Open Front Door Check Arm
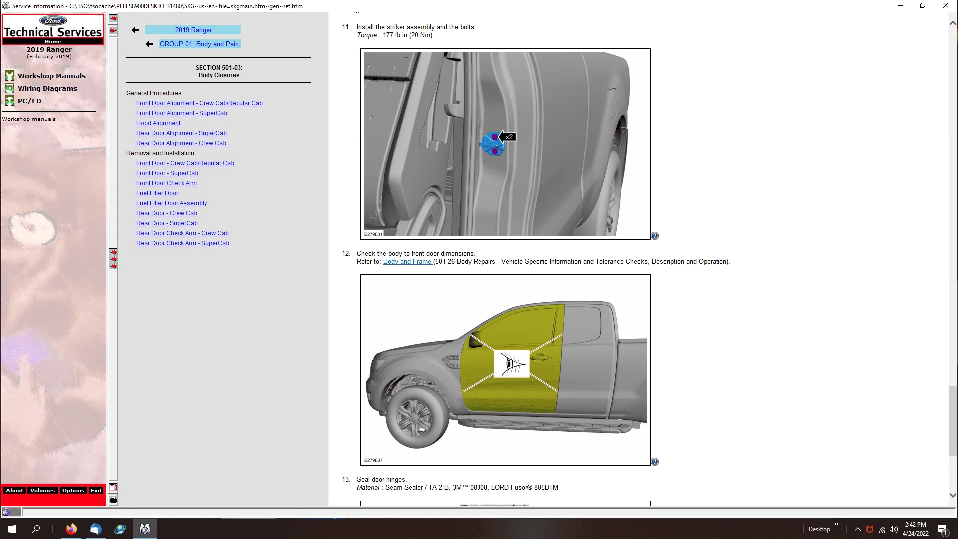Screen dimensions: 958x539 166,183
